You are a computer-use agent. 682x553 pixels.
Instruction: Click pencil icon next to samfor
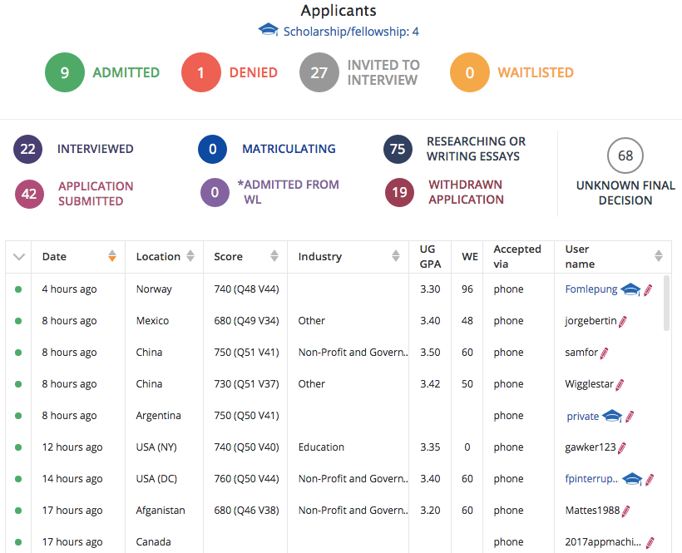point(605,353)
